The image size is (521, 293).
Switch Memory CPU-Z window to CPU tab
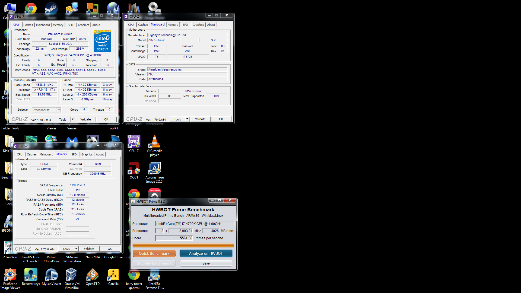pyautogui.click(x=20, y=154)
